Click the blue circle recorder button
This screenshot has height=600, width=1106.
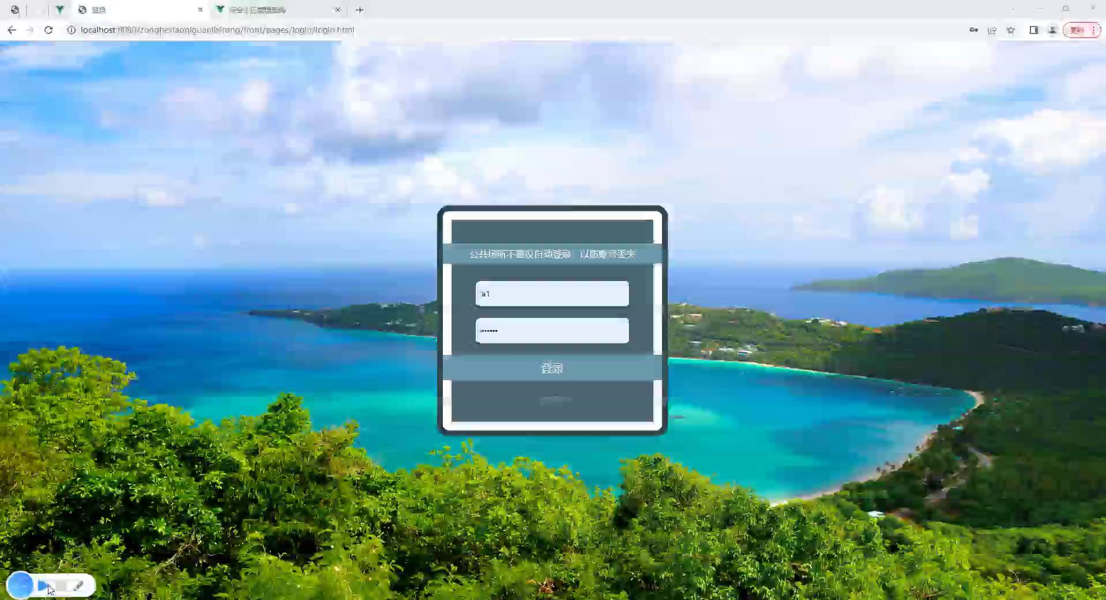click(x=20, y=585)
